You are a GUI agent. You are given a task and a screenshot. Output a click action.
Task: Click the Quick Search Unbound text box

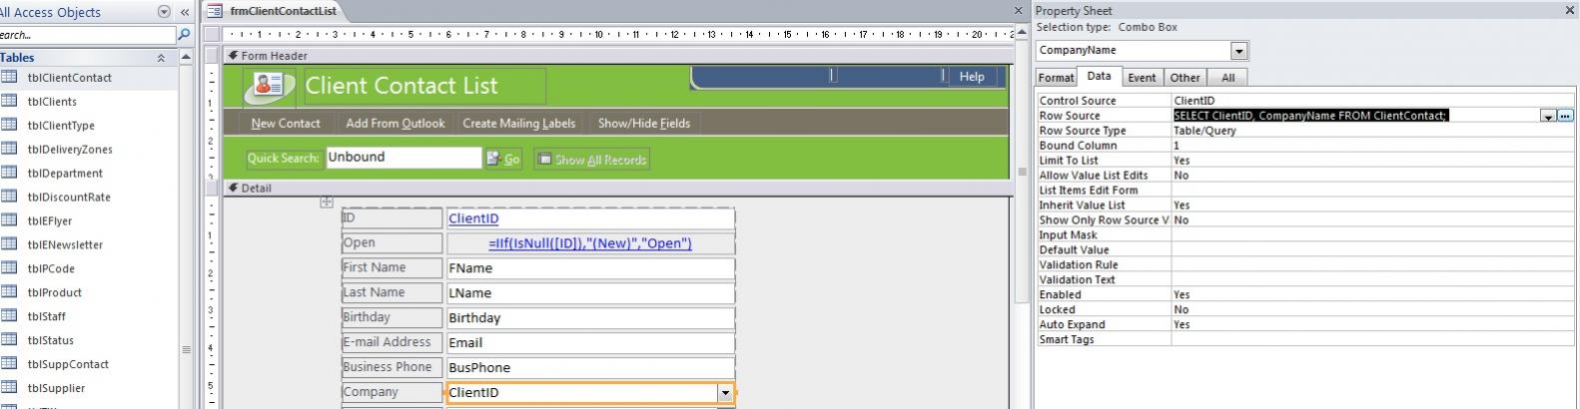[403, 158]
